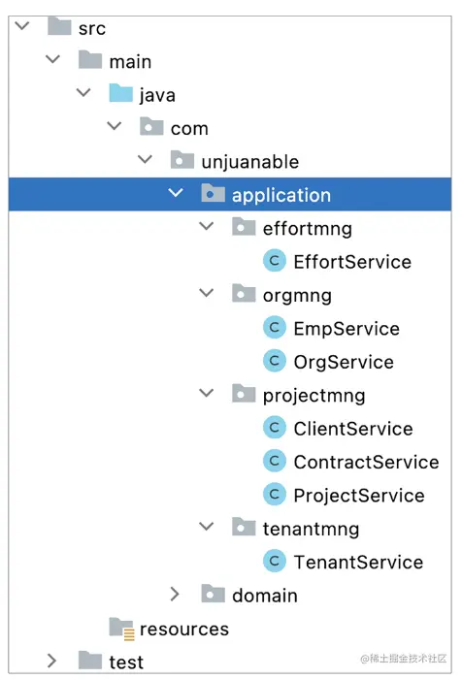Image resolution: width=462 pixels, height=679 pixels.
Task: Select the orgmng package label
Action: pyautogui.click(x=297, y=295)
